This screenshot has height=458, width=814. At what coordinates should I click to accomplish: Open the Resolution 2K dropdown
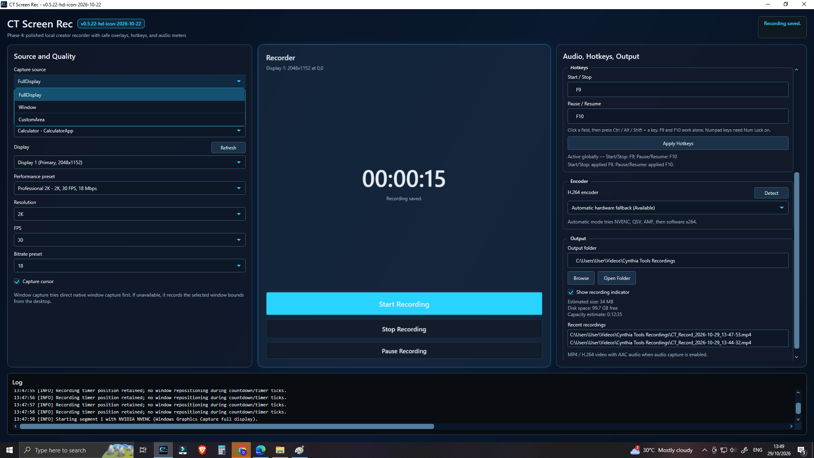(130, 214)
